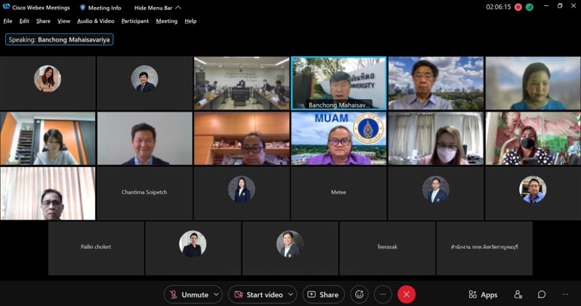Click the red recording indicator icon

click(518, 7)
